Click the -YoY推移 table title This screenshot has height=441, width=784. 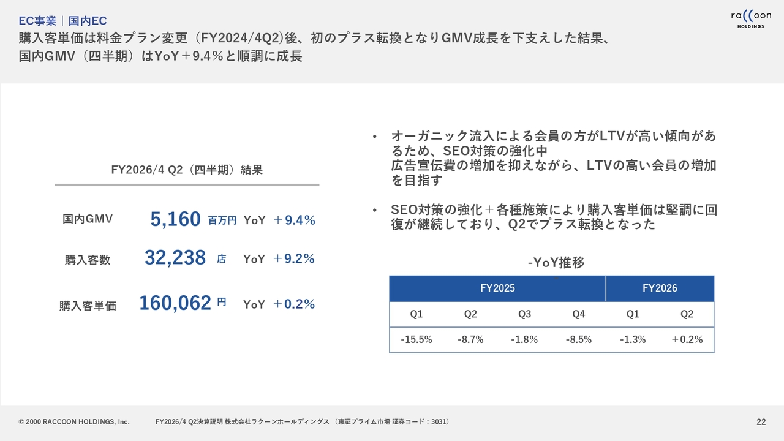556,263
